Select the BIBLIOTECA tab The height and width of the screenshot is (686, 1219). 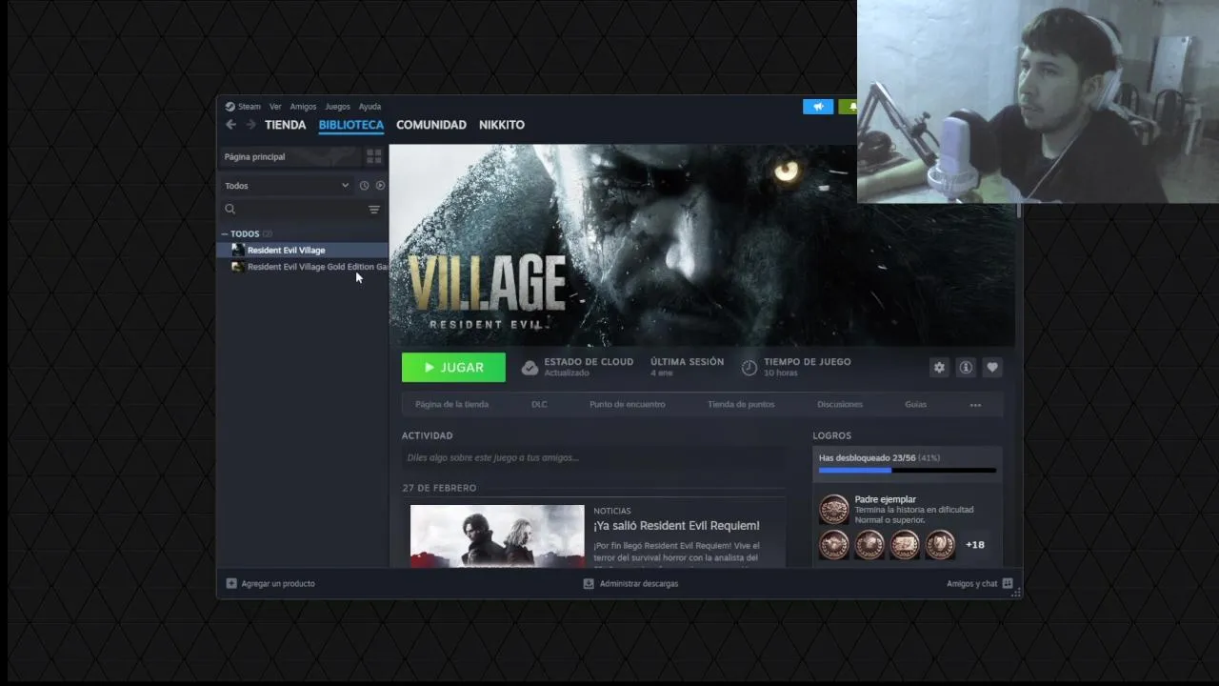(x=351, y=125)
